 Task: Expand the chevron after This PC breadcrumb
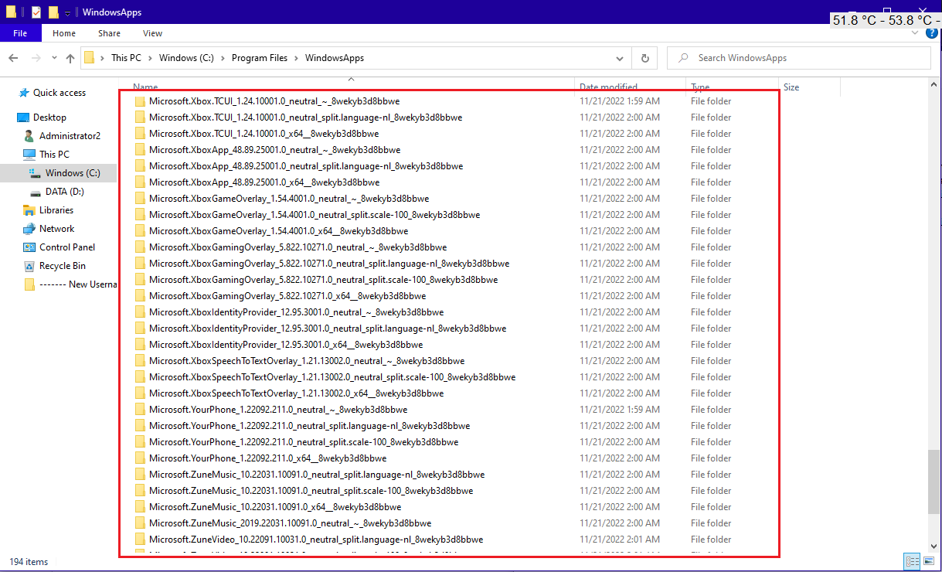coord(151,58)
